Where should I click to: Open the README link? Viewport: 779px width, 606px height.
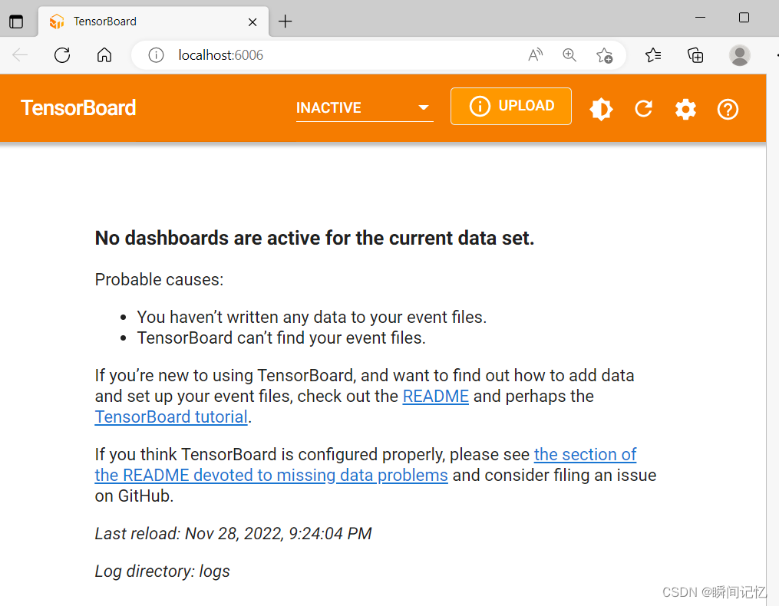coord(435,396)
